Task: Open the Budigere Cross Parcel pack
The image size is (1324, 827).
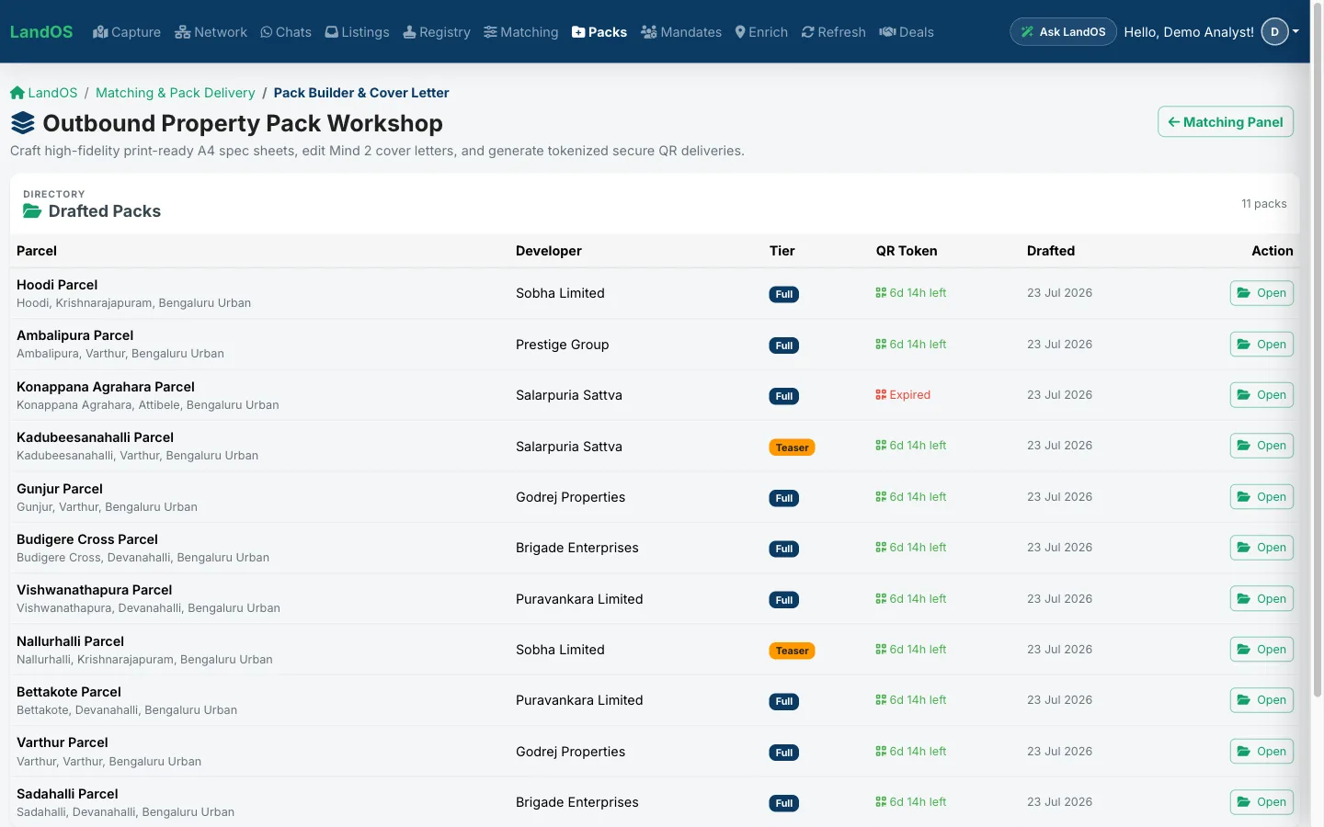Action: 1261,548
